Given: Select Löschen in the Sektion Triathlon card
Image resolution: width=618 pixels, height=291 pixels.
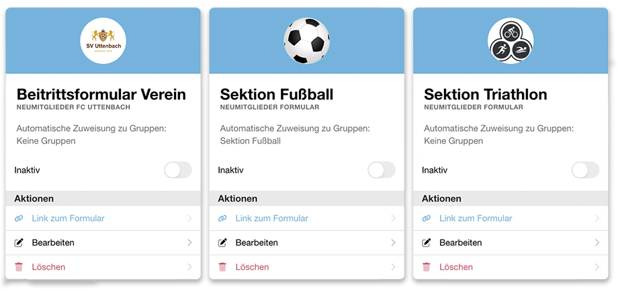Looking at the screenshot, I should (457, 267).
